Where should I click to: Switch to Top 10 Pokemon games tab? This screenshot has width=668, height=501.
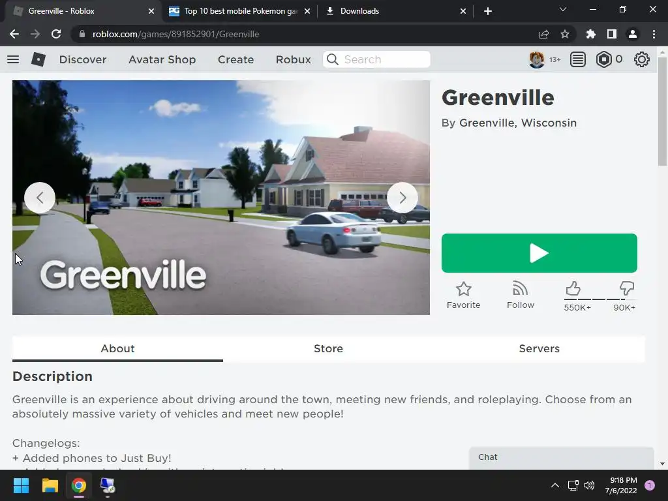click(x=240, y=11)
